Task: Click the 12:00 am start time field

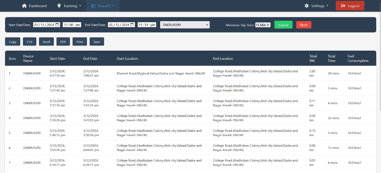Action: coord(72,25)
